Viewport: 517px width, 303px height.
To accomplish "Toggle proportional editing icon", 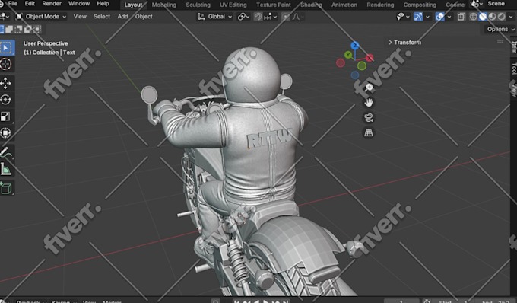I will 286,17.
